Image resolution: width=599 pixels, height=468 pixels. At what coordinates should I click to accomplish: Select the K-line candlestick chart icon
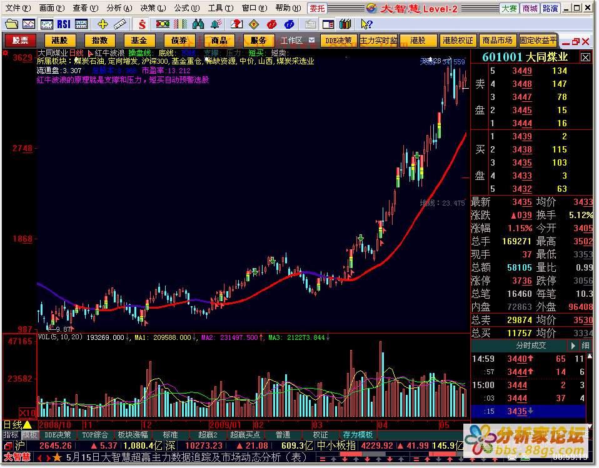pyautogui.click(x=47, y=24)
